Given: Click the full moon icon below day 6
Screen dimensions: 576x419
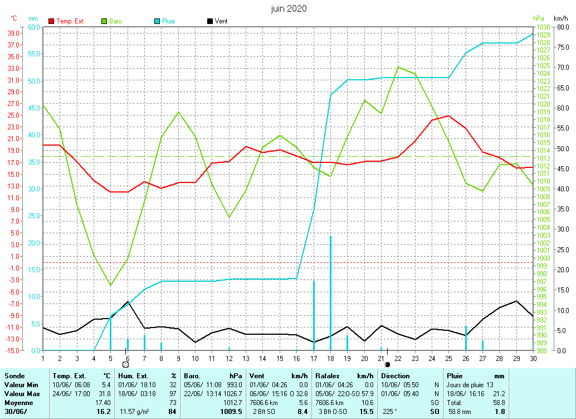Looking at the screenshot, I should (x=126, y=364).
